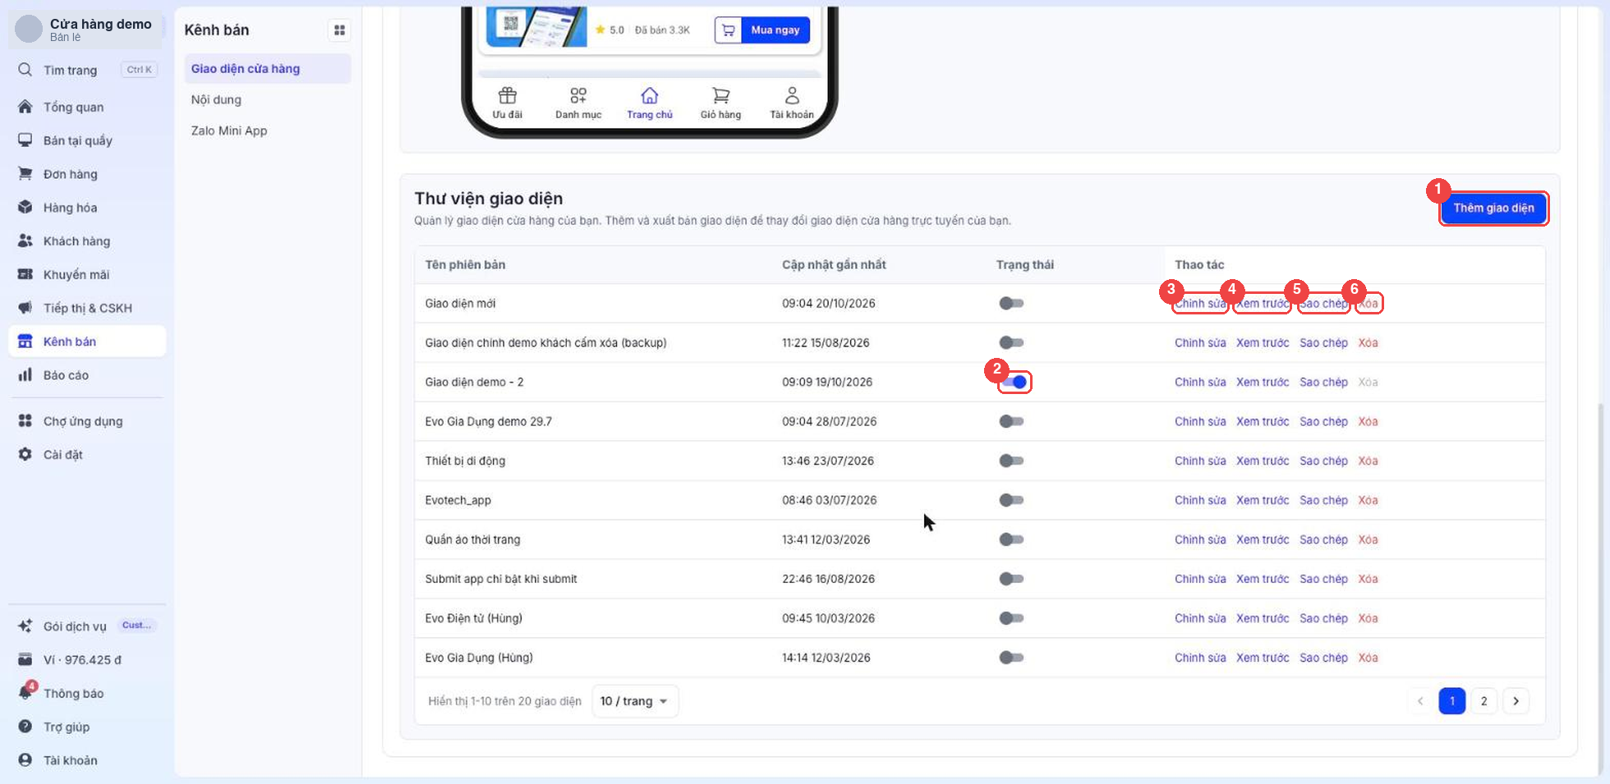Open the Cửa hàng demo store switcher
1610x784 pixels.
point(86,29)
